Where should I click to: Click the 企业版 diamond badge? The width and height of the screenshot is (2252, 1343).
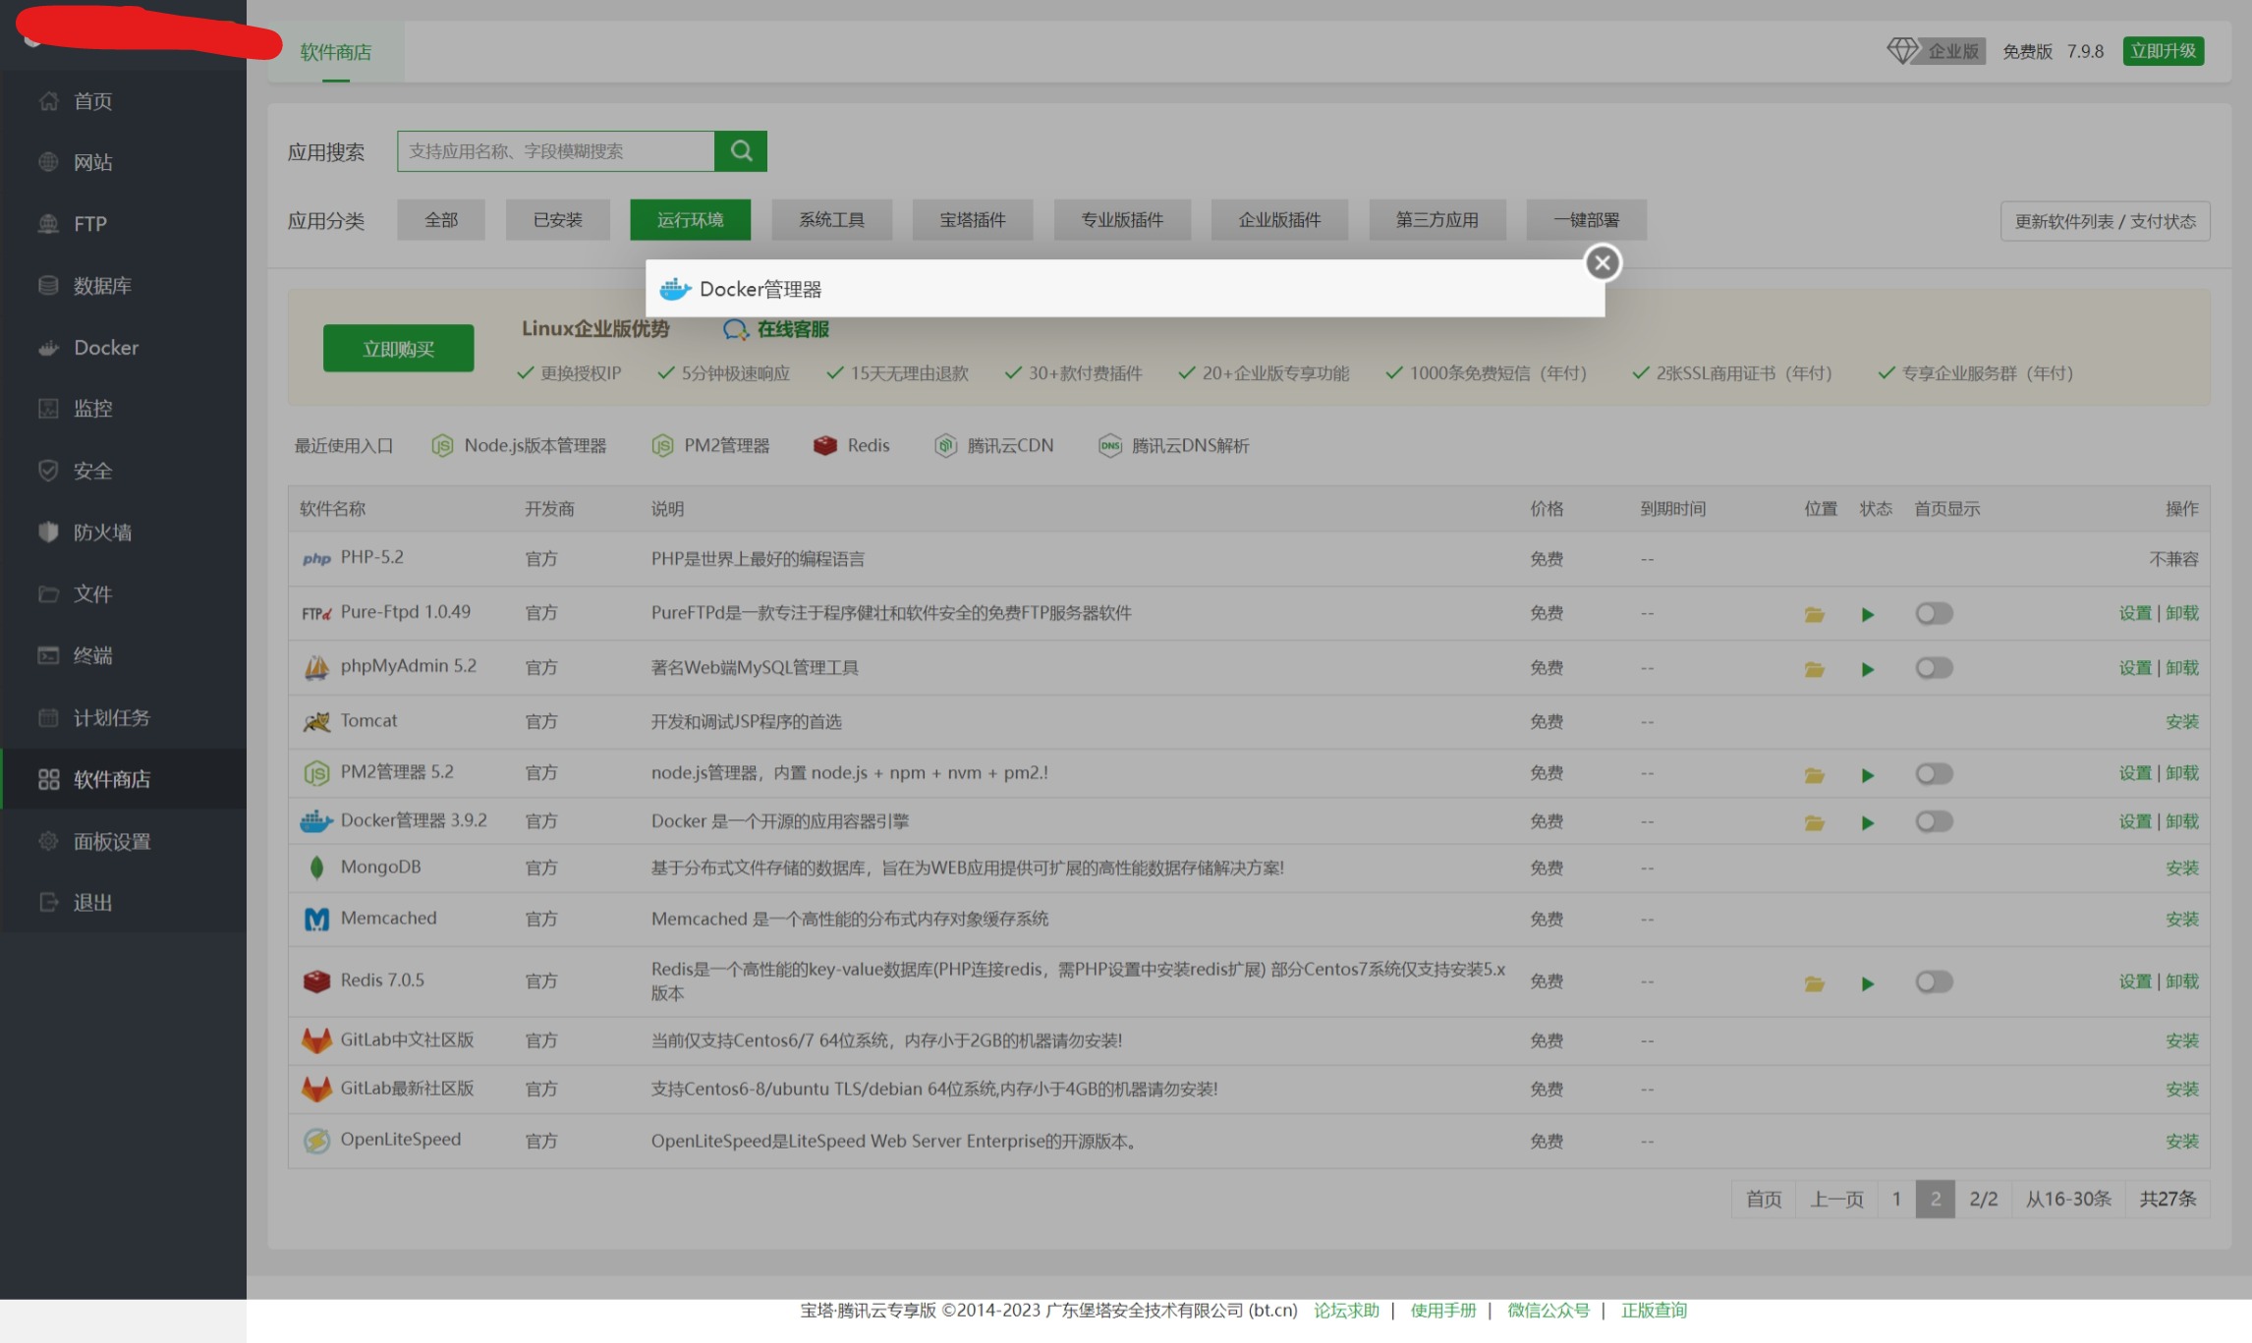pyautogui.click(x=1936, y=51)
